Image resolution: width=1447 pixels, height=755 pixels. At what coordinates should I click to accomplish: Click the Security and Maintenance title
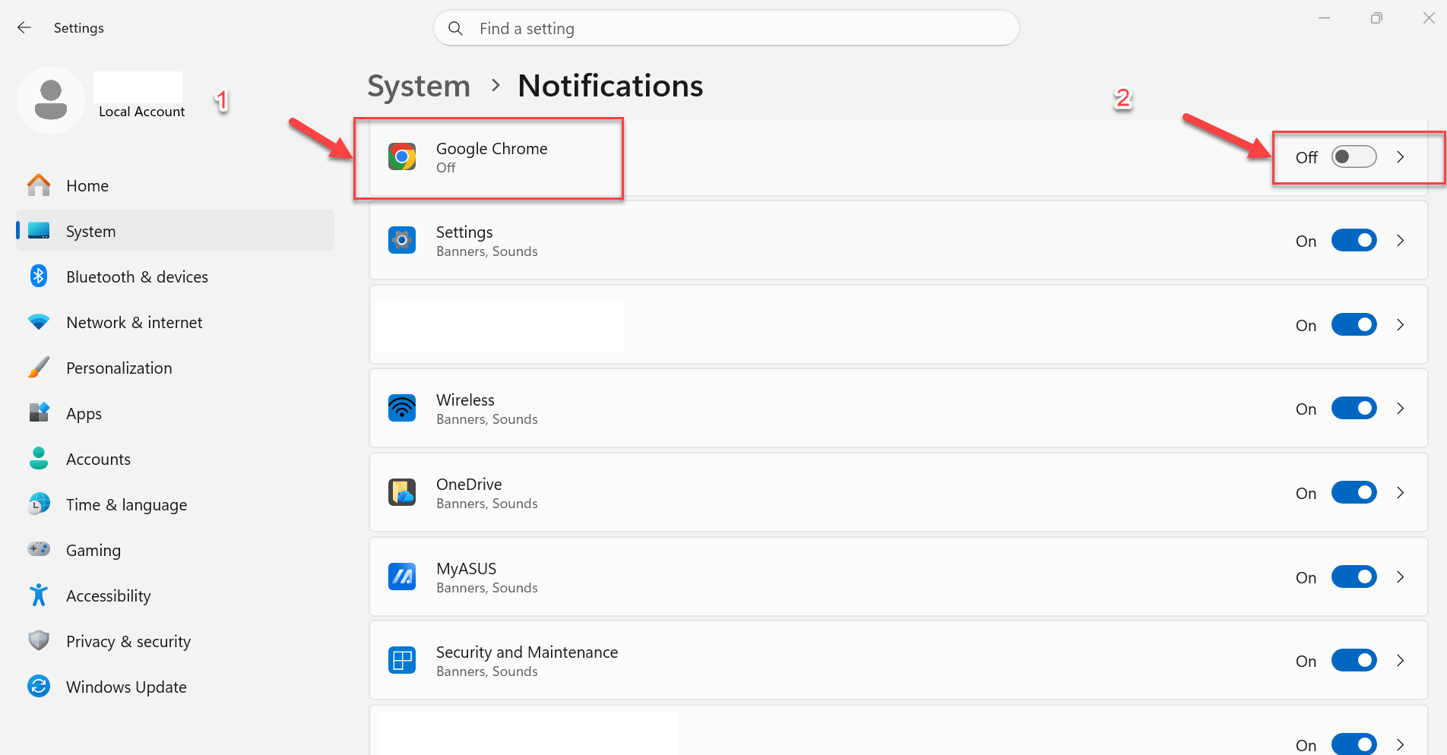(x=527, y=652)
